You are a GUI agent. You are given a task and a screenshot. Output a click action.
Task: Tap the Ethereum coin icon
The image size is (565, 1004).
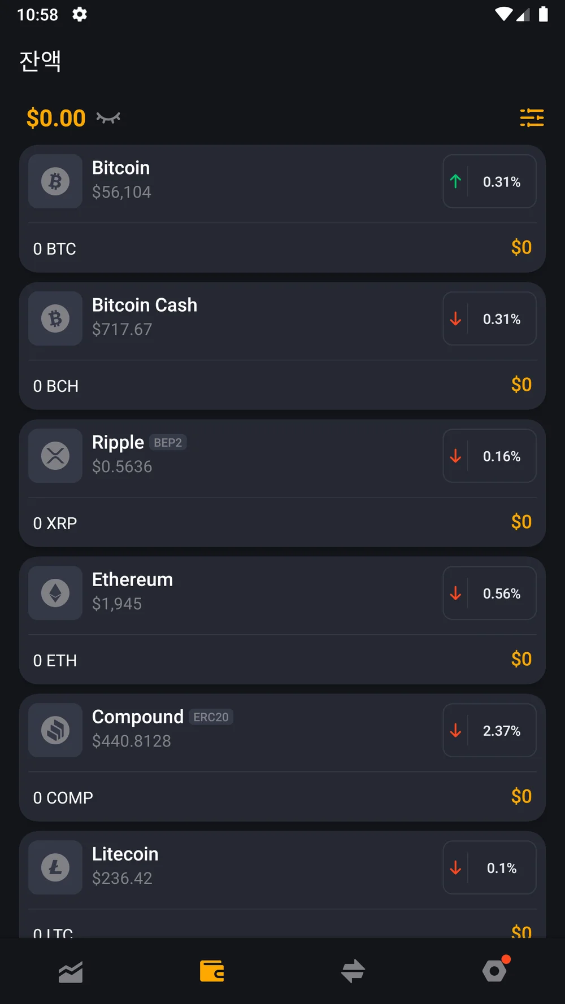[x=55, y=593]
